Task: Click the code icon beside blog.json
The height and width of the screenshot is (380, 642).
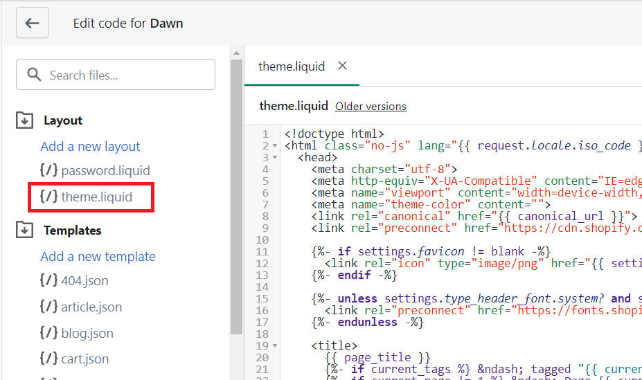Action: point(48,332)
